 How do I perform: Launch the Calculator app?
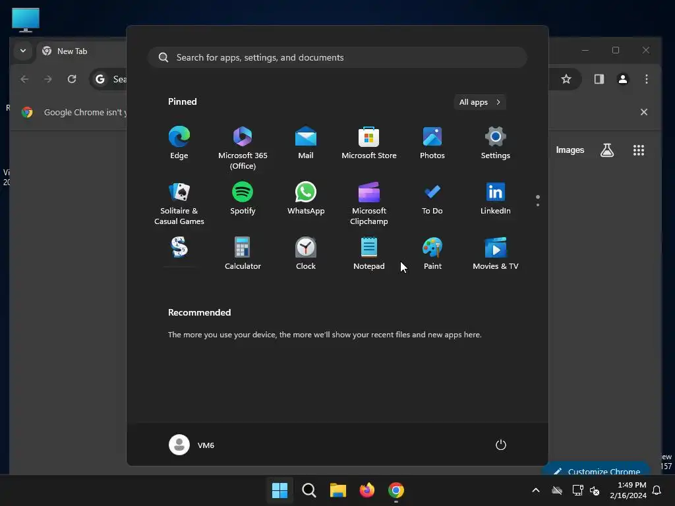tap(243, 254)
